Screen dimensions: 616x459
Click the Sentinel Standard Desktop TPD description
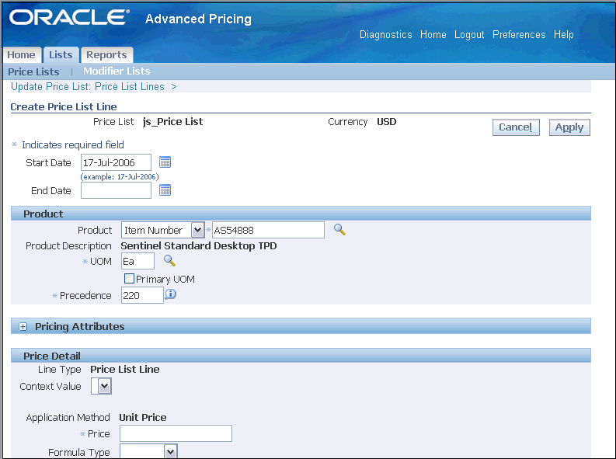tap(199, 245)
